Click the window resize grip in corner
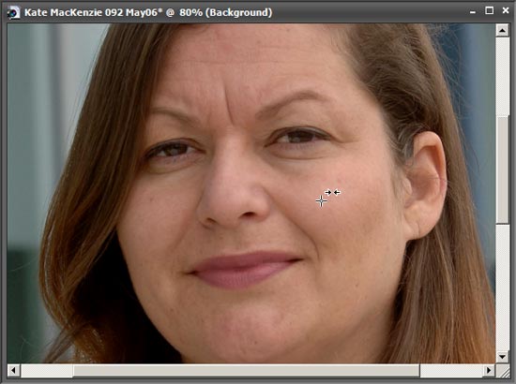Screen dimensions: 516x384 pyautogui.click(x=503, y=371)
